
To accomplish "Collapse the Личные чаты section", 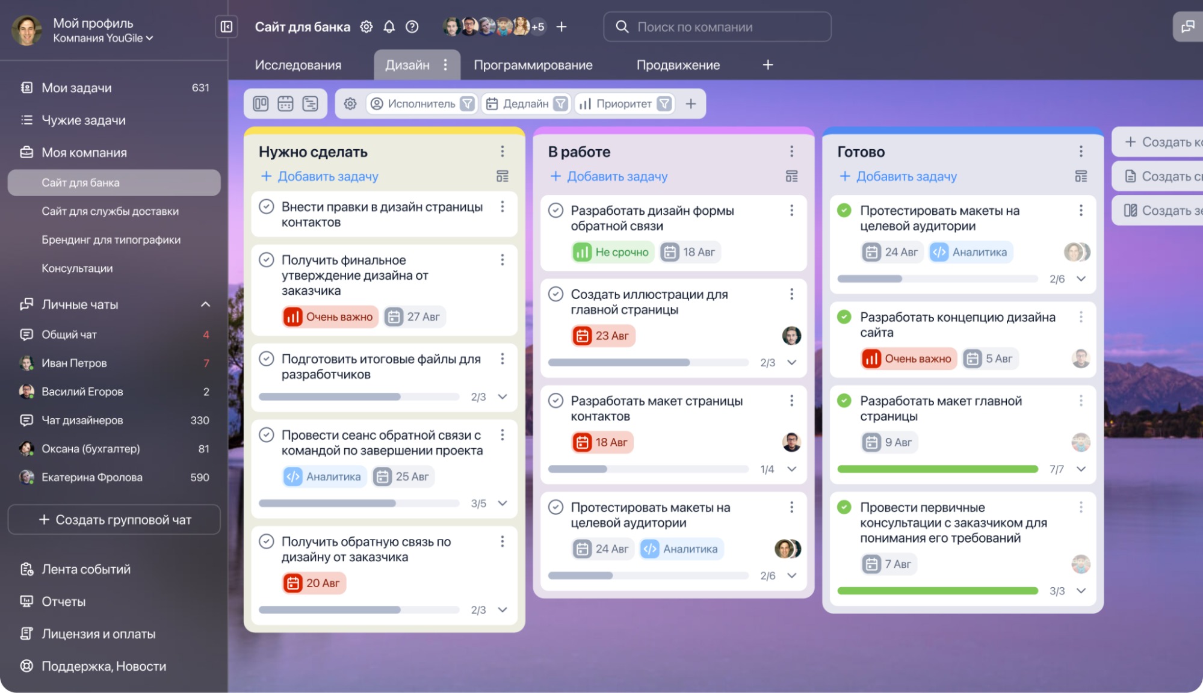I will pos(205,304).
